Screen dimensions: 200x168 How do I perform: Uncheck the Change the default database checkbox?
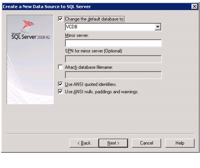tap(60, 19)
